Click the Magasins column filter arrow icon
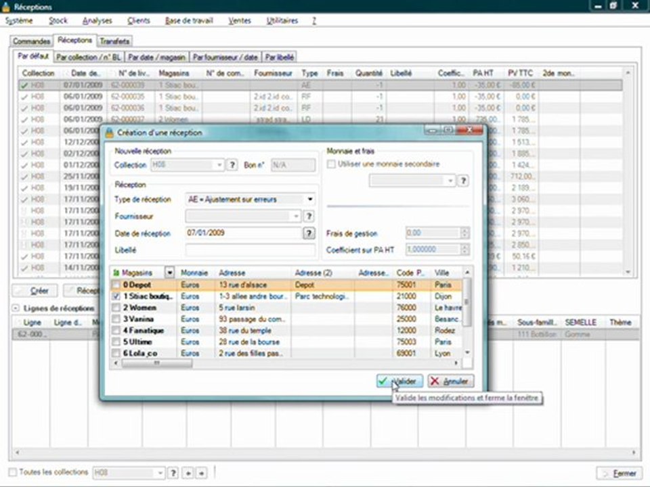 tap(169, 273)
